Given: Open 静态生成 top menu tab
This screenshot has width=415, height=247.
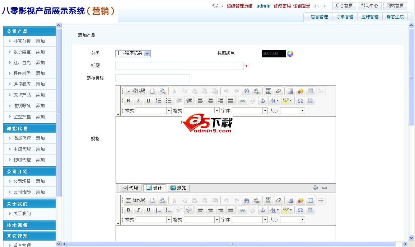Looking at the screenshot, I should pos(395,17).
